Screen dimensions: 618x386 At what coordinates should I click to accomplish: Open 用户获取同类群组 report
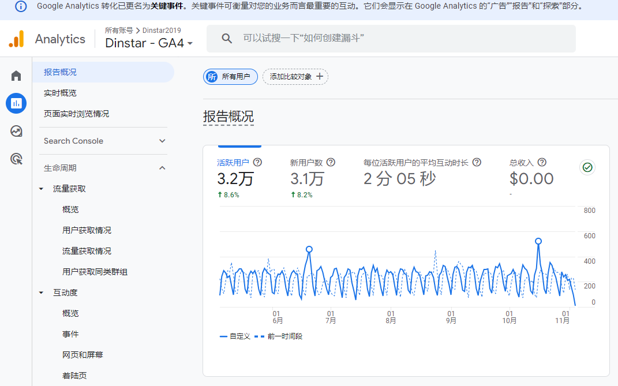[x=95, y=272]
